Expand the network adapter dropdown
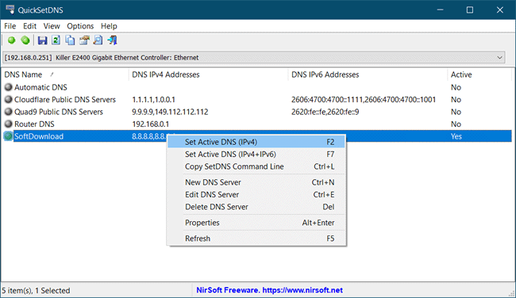 [499, 58]
